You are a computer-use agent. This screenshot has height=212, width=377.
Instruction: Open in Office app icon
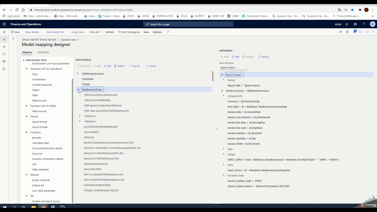pos(348,32)
